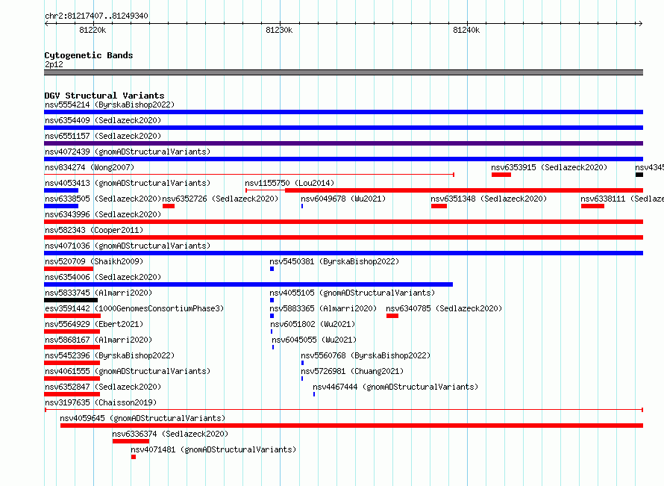664x486 pixels.
Task: Click the nsv5560768 (ByrskaBishop2022) label
Action: coord(366,355)
